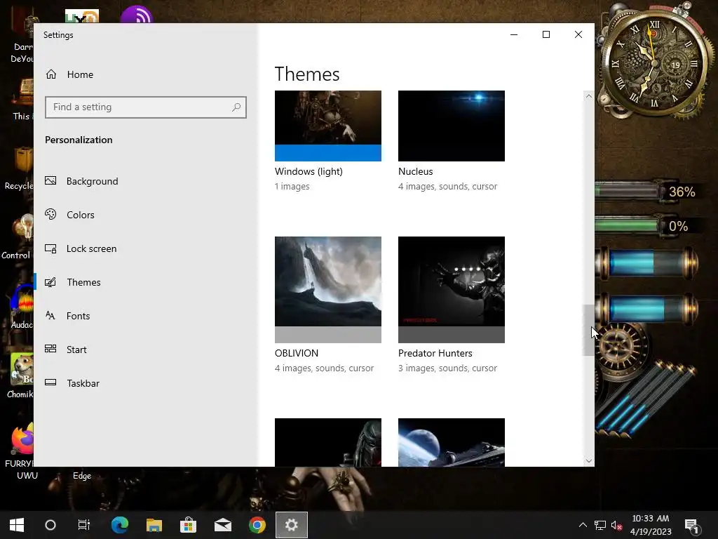Click the Settings gear taskbar button

tap(291, 525)
